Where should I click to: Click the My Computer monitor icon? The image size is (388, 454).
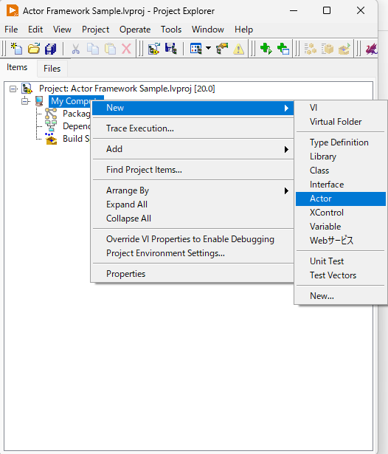click(39, 101)
